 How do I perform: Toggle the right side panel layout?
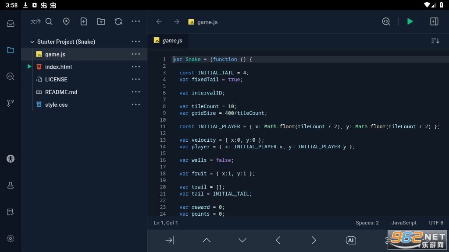click(434, 21)
